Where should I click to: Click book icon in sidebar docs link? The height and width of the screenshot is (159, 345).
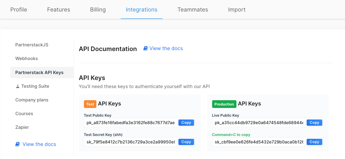[17, 144]
